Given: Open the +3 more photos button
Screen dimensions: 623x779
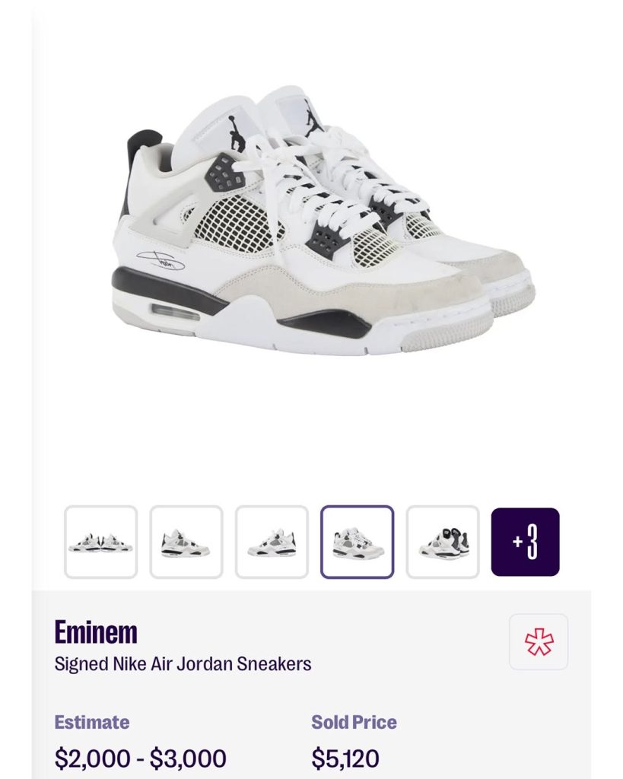Looking at the screenshot, I should [525, 542].
